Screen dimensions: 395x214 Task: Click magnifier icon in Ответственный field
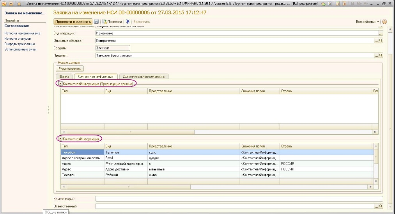tap(381, 206)
